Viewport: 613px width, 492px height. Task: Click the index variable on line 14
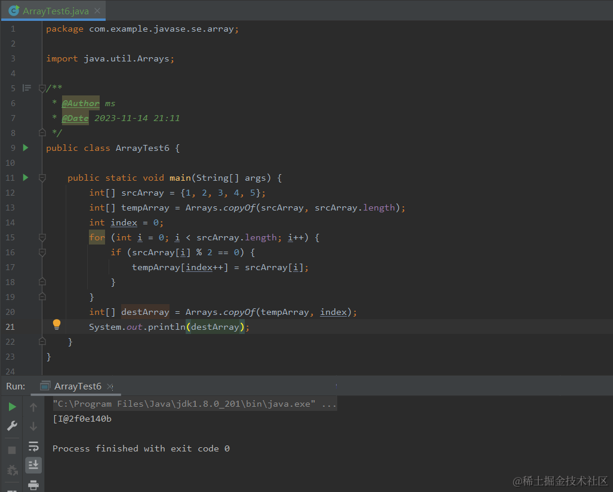click(124, 222)
